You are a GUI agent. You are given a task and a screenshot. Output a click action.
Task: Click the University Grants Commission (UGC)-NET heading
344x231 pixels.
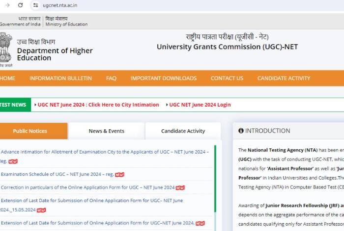click(227, 47)
